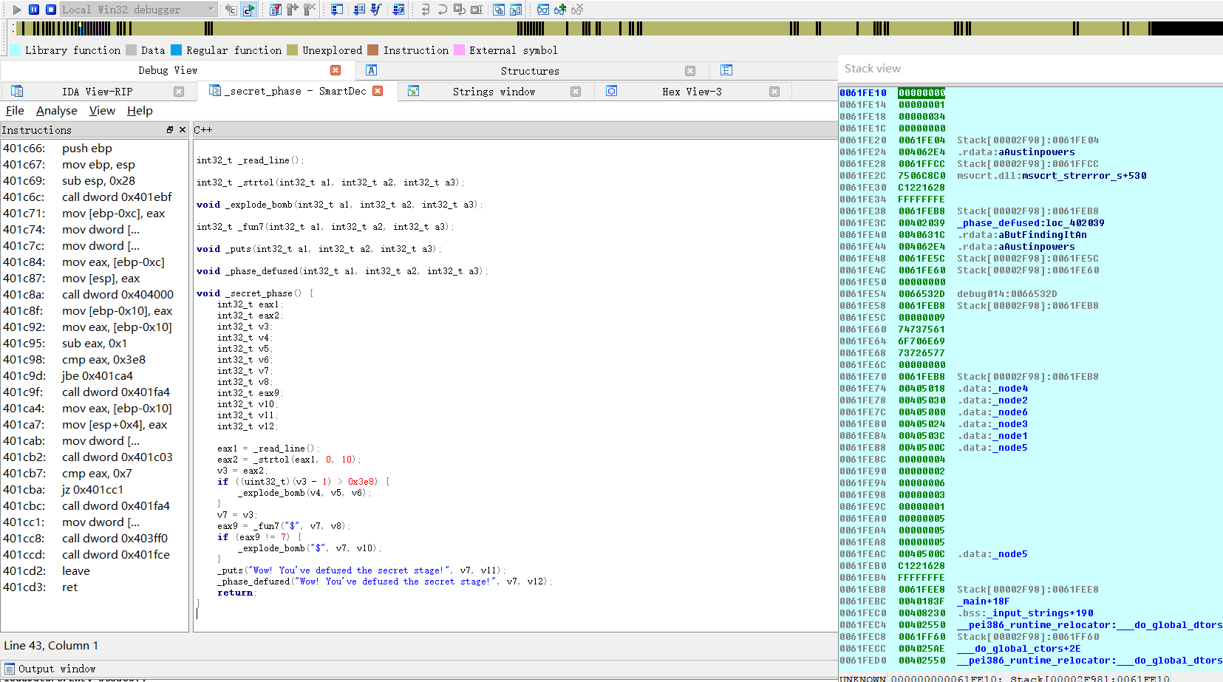This screenshot has height=682, width=1223.
Task: Float the Instructions panel
Action: pyautogui.click(x=170, y=130)
